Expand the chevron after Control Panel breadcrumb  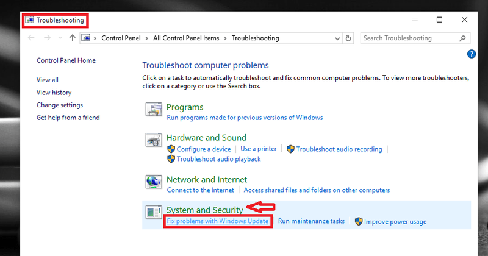147,38
